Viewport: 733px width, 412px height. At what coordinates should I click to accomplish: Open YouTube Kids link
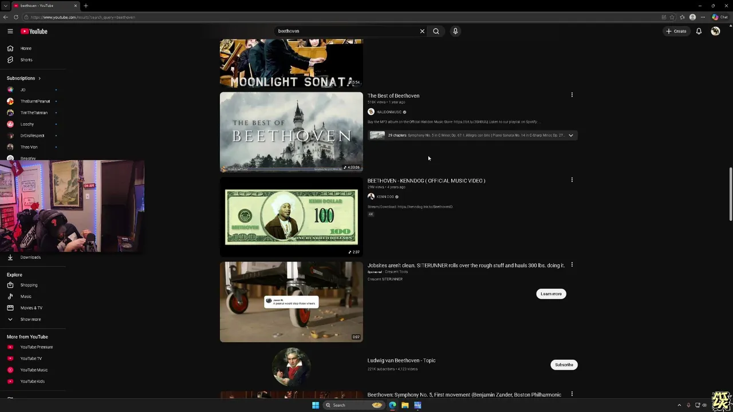point(33,382)
